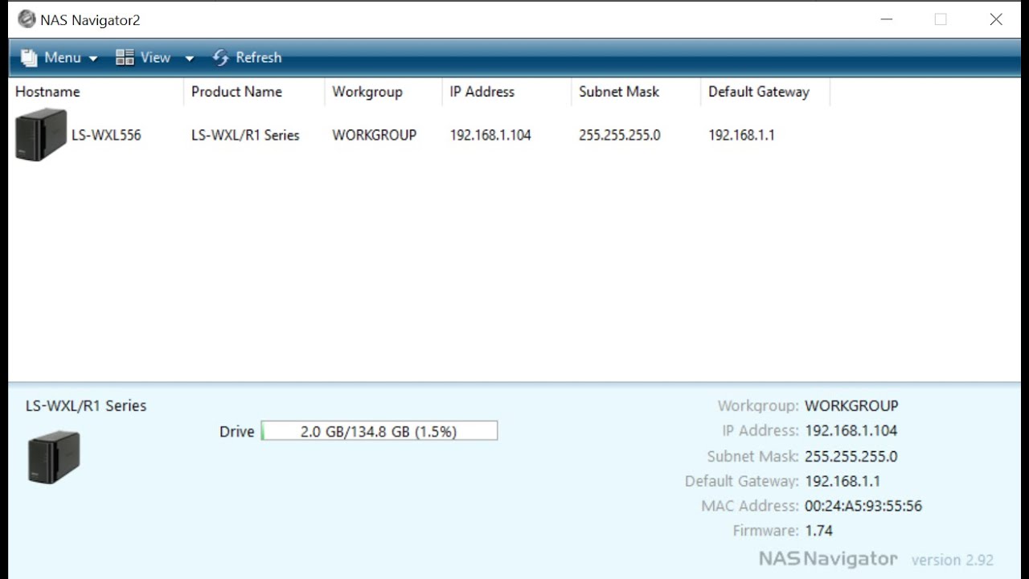Click the Firmware value 1.74
Screen dimensions: 1029x579
pos(818,531)
